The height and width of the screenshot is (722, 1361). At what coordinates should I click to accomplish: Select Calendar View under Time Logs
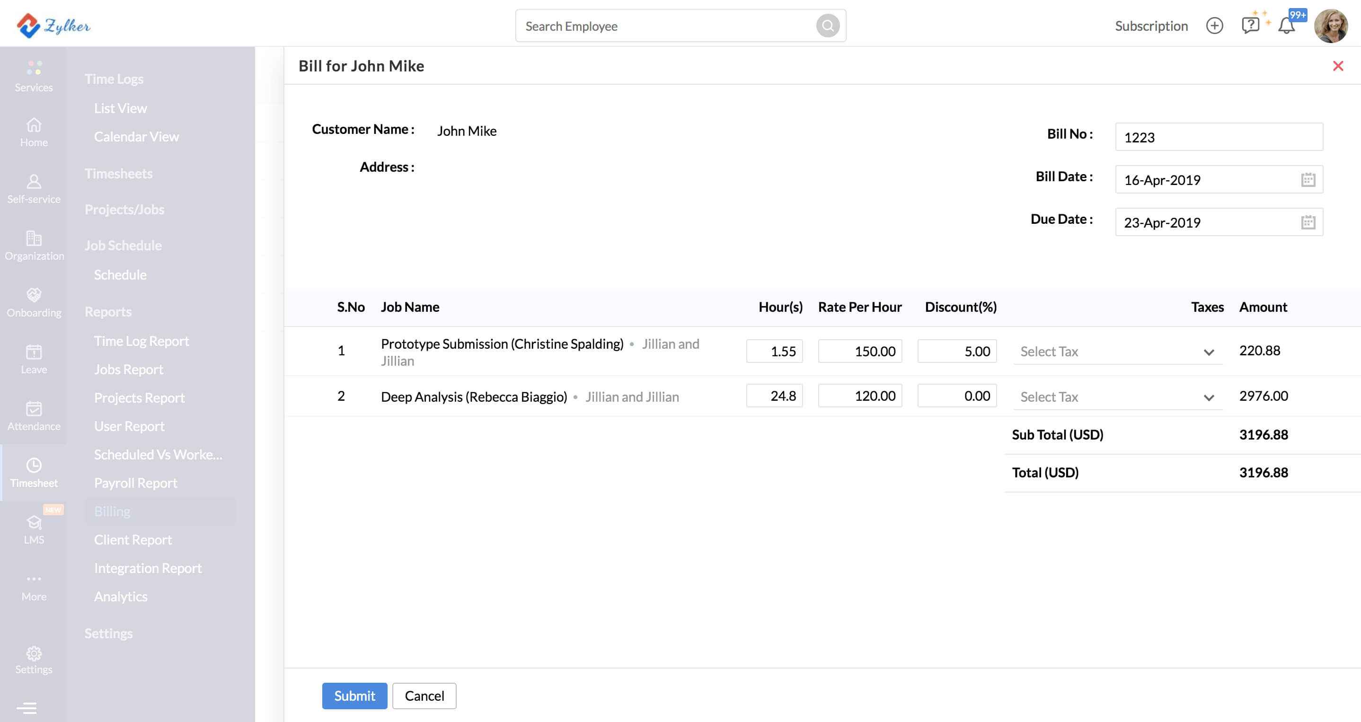point(136,137)
